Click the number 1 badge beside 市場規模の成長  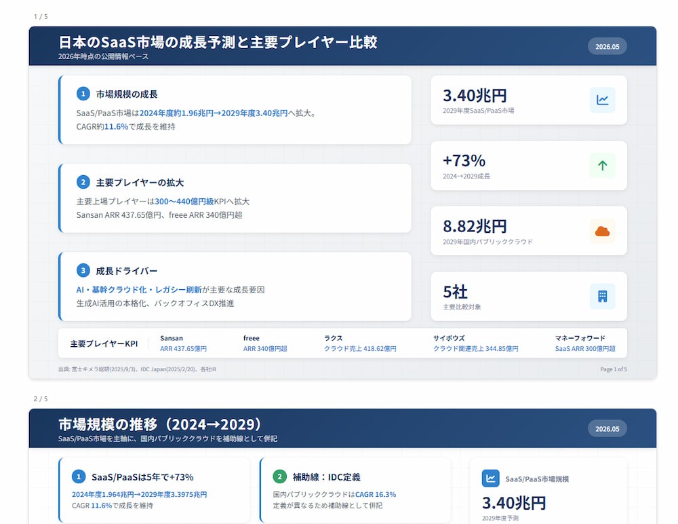click(83, 94)
